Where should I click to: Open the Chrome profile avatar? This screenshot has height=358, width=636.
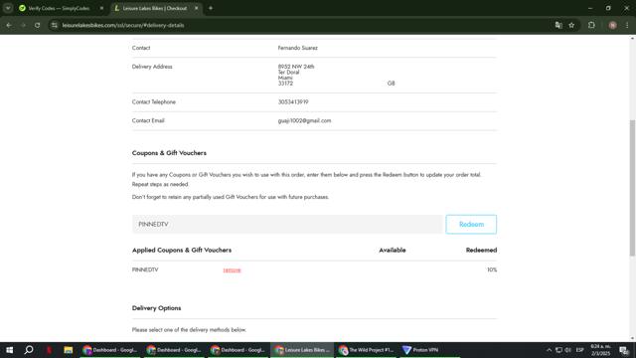612,25
